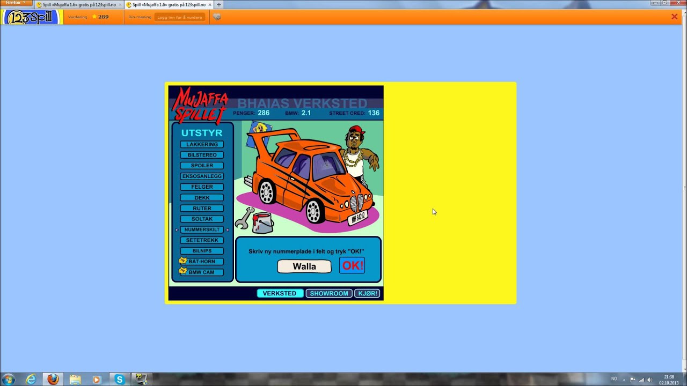Viewport: 687px width, 386px height.
Task: Click the heart favorite icon in orange bar
Action: 216,17
